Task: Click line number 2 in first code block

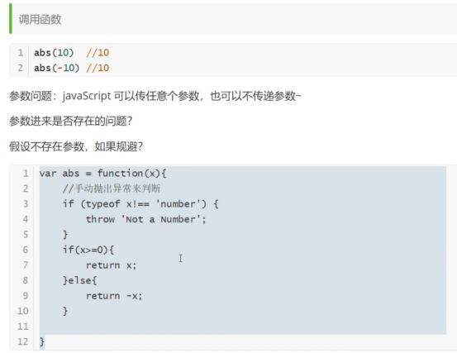Action: (x=20, y=68)
